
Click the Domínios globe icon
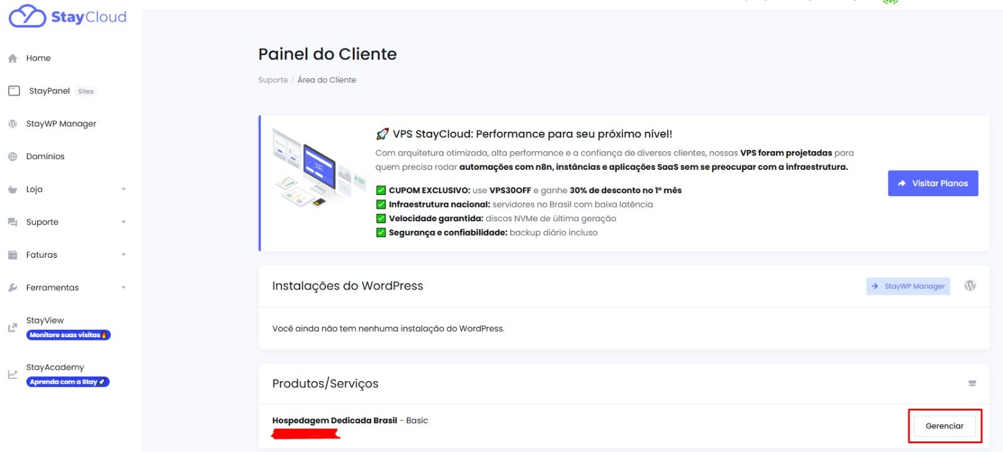(13, 157)
